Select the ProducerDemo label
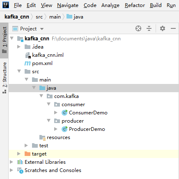 pos(87,129)
